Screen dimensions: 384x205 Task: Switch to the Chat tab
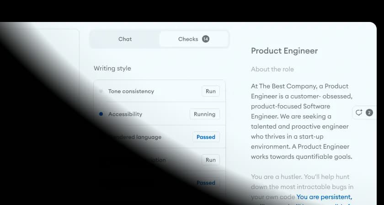coord(125,39)
